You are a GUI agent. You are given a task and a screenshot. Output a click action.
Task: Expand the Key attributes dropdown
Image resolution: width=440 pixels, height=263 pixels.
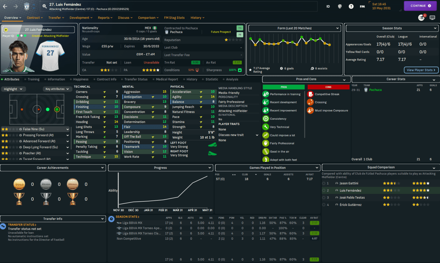(58, 89)
